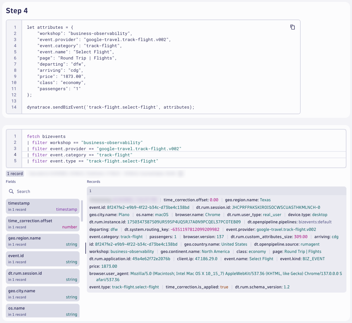Click the dt.rum.application.id value

(x=151, y=259)
